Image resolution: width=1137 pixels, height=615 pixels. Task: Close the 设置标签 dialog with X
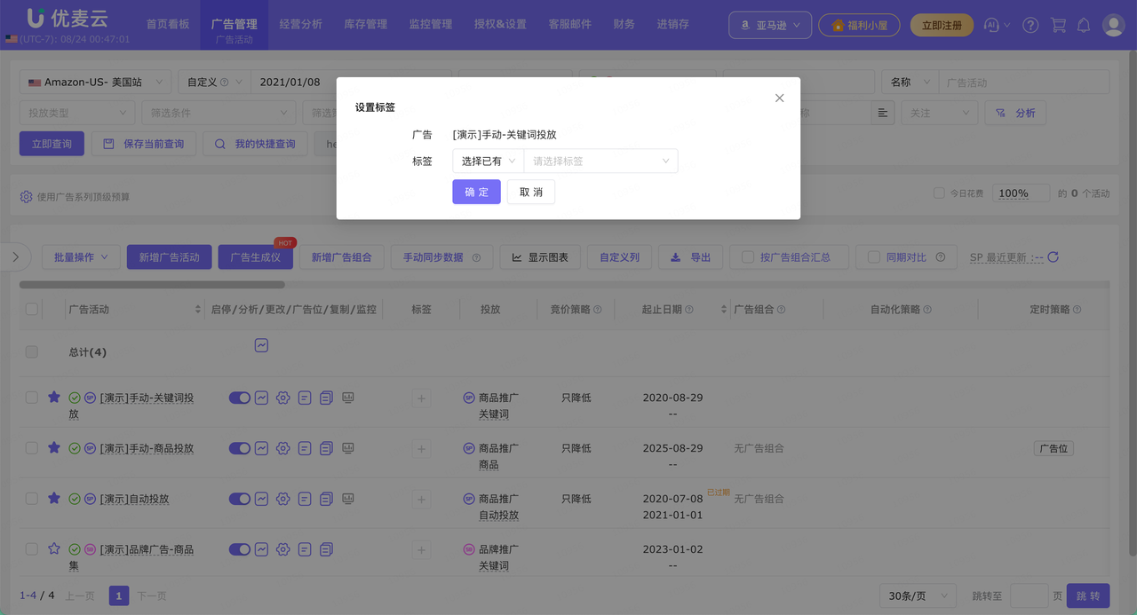point(779,98)
